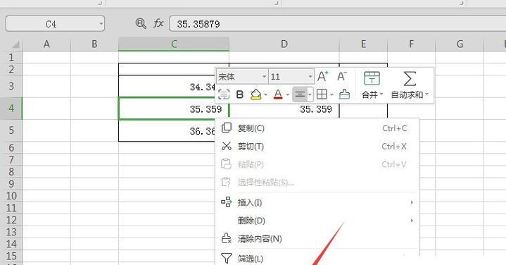Click the insert icon next to 插入

point(226,202)
